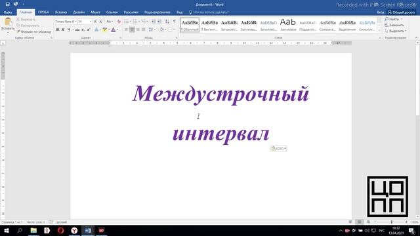This screenshot has width=420, height=236.
Task: Click the Копировать (Copy) button
Action: pyautogui.click(x=28, y=26)
